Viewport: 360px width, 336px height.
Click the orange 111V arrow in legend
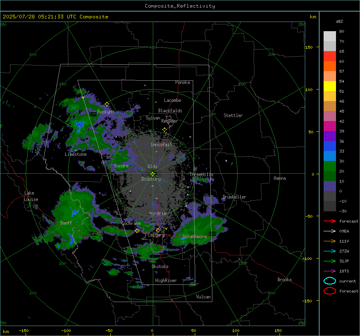(x=330, y=241)
